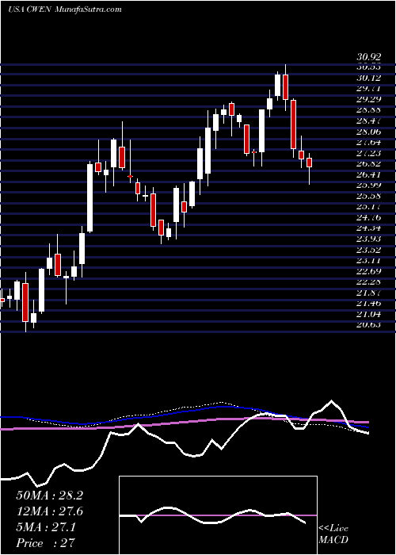Click the USA CWEN MunafaSutra.com title
This screenshot has height=555, width=396.
65,10
